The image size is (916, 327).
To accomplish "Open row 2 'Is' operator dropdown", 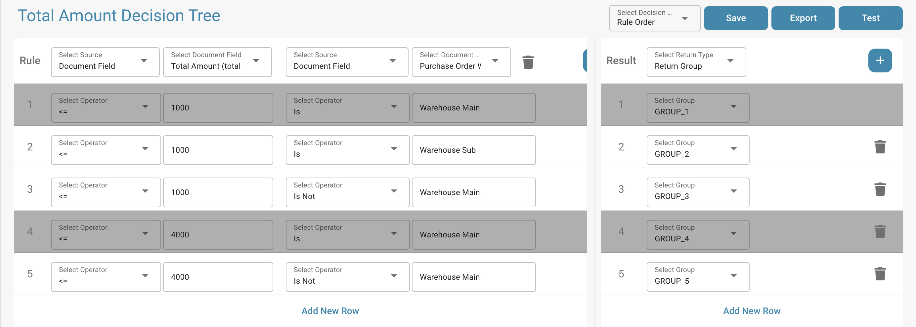I will point(347,150).
